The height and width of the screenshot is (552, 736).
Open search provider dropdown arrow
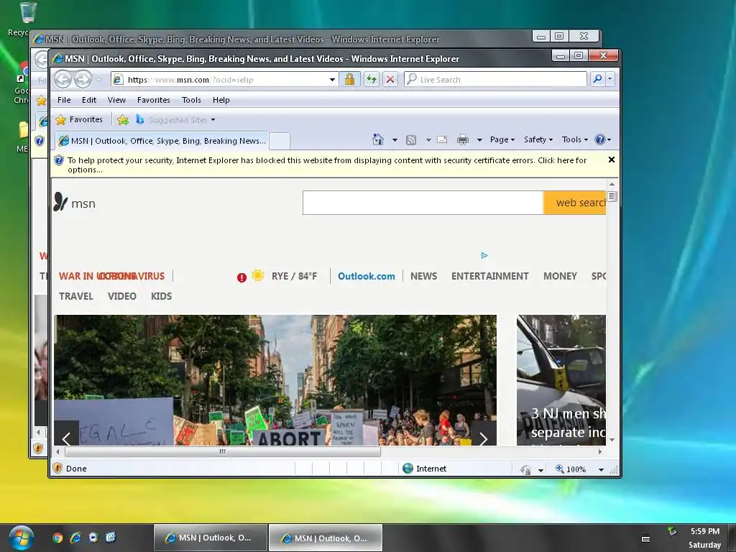pyautogui.click(x=609, y=79)
